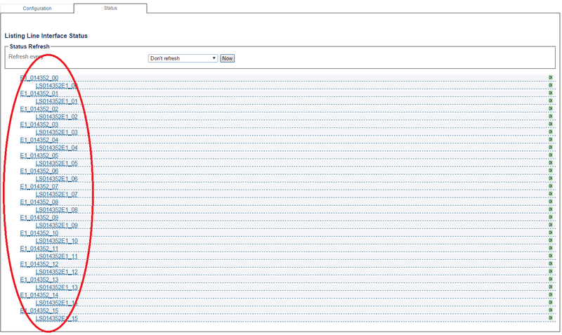The width and height of the screenshot is (562, 335).
Task: Click green status icon for E1_014352_08
Action: pos(551,202)
